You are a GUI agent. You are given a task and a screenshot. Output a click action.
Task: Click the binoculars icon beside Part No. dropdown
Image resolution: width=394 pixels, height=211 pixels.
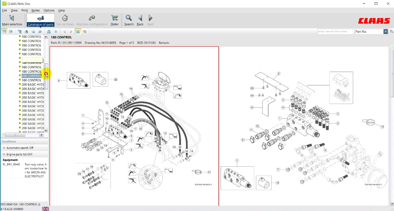click(391, 31)
